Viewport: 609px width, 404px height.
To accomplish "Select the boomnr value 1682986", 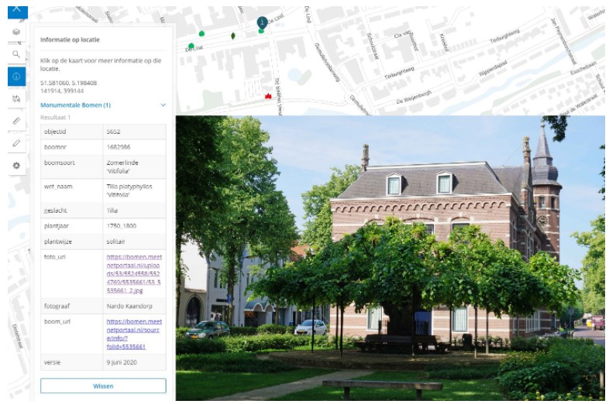I will [119, 147].
